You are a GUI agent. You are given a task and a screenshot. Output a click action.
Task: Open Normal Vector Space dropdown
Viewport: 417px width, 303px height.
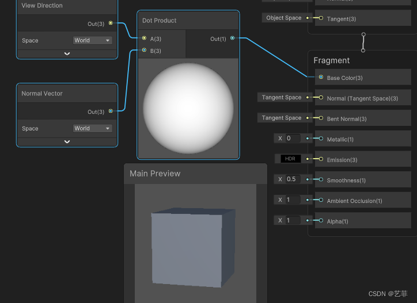[x=92, y=128]
